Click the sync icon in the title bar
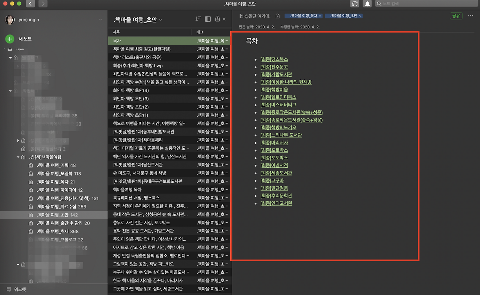Image resolution: width=480 pixels, height=295 pixels. coord(354,4)
